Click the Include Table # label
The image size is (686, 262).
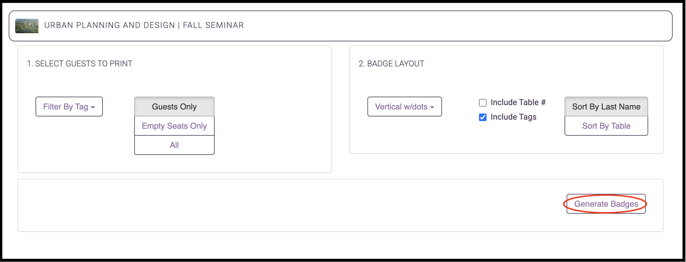[518, 102]
